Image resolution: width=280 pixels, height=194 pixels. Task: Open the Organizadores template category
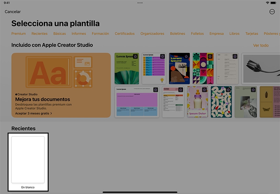pyautogui.click(x=152, y=34)
